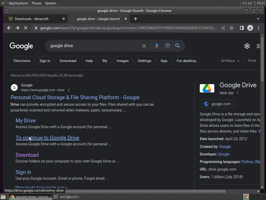Open the Applications menu

pos(18,3)
